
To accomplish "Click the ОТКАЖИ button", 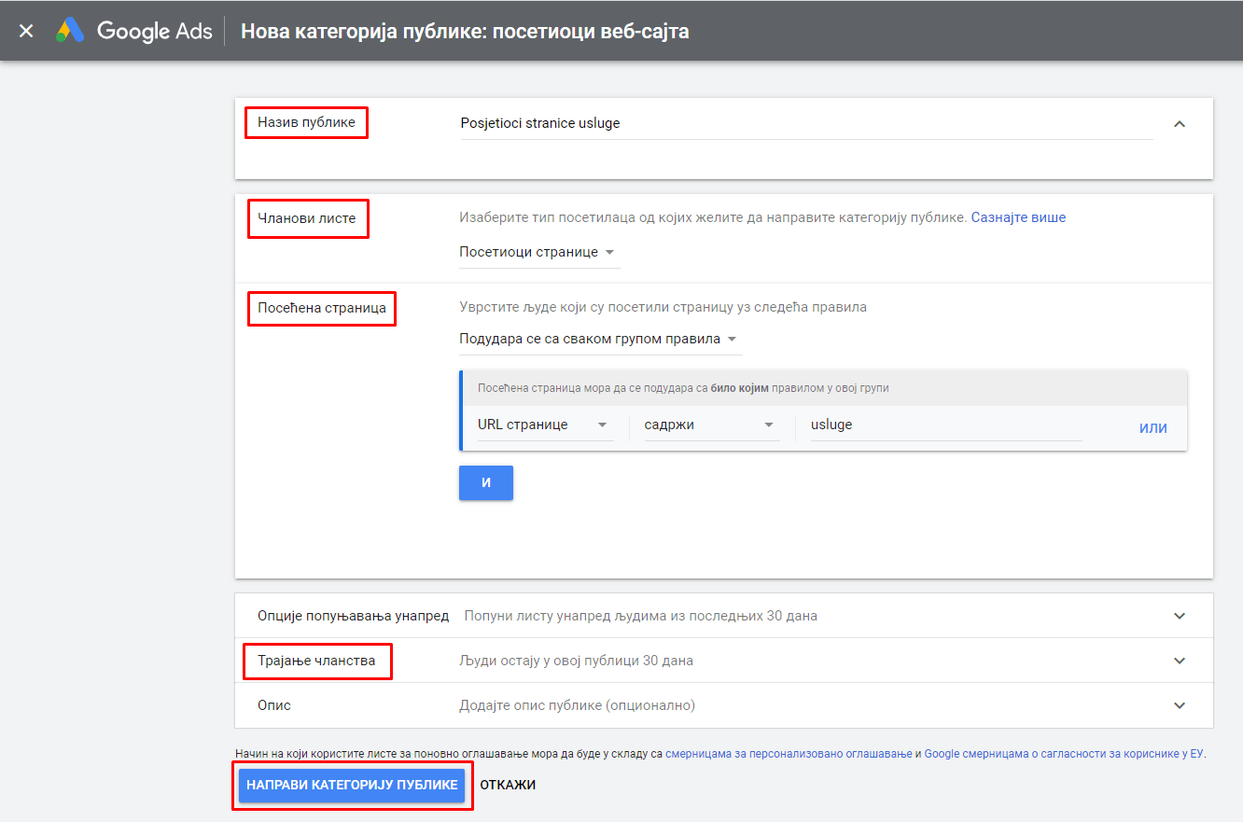I will [x=508, y=785].
